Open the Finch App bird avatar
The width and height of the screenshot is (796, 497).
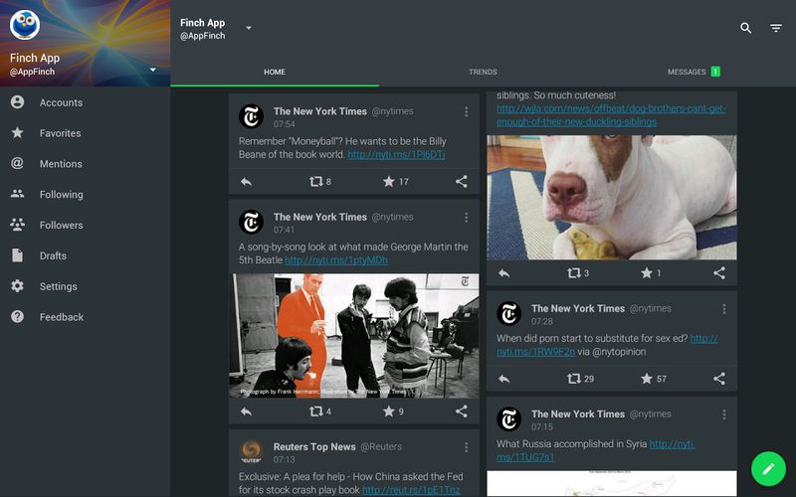pos(25,24)
